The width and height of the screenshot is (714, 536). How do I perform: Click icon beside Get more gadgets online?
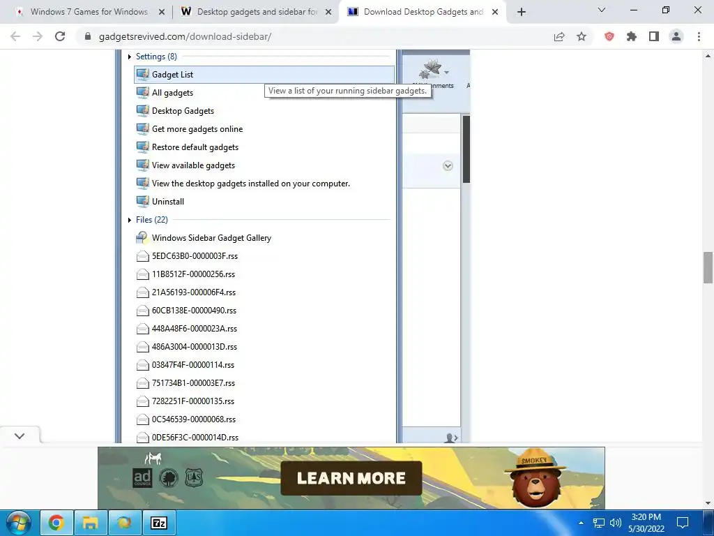(x=142, y=129)
